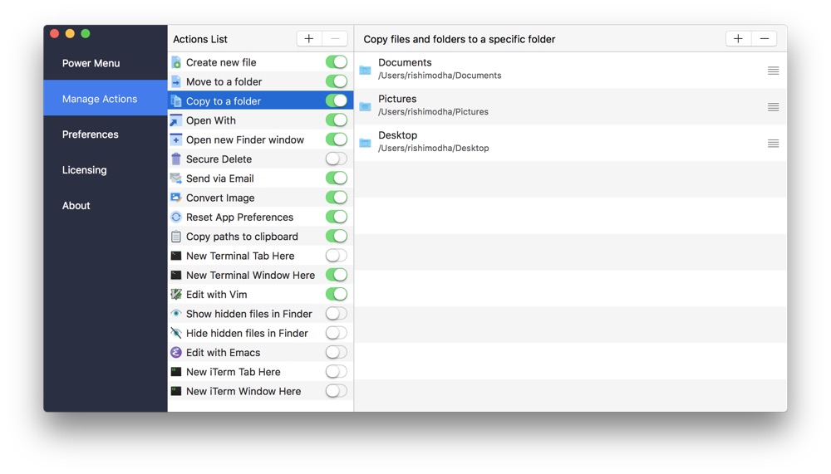Switch to the Licensing tab

[85, 170]
